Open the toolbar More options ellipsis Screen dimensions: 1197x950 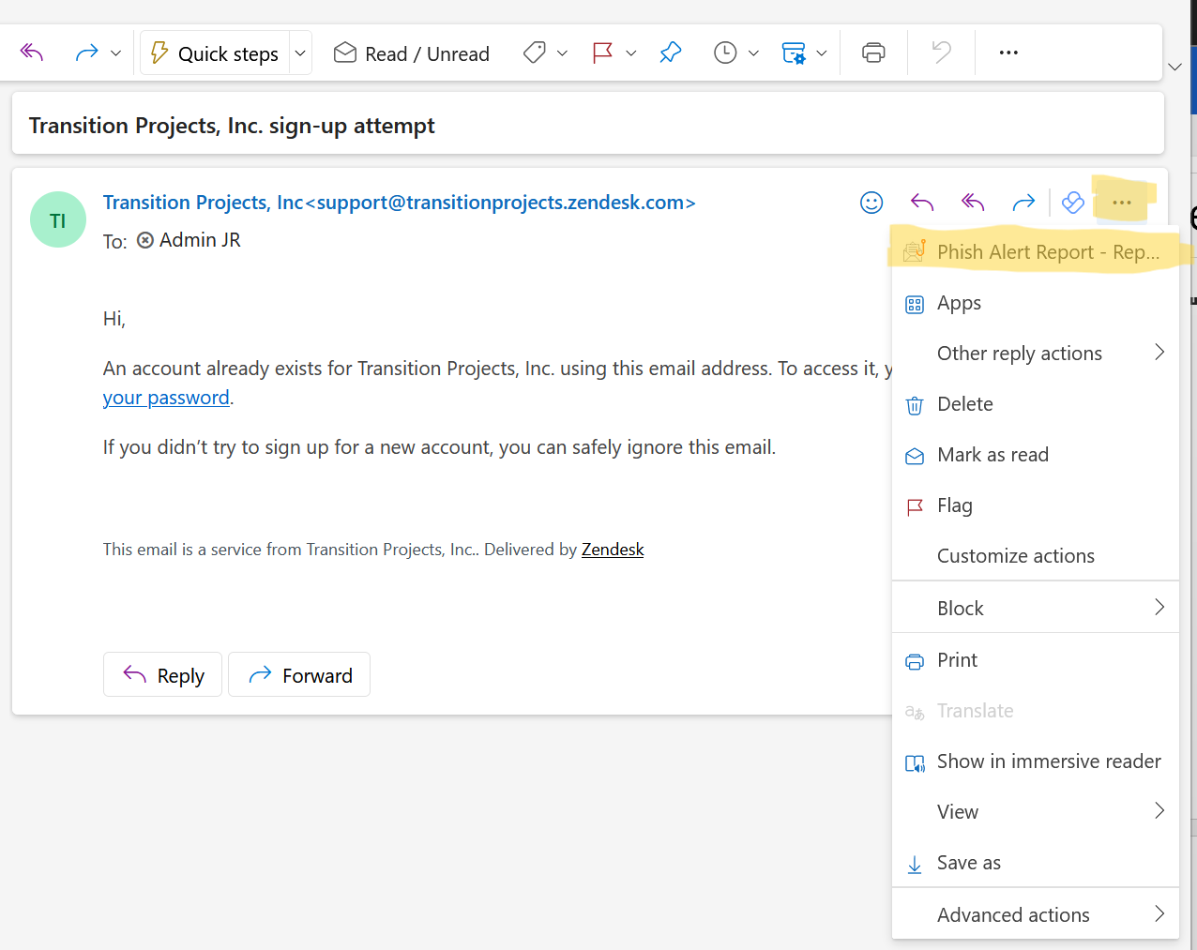1008,53
